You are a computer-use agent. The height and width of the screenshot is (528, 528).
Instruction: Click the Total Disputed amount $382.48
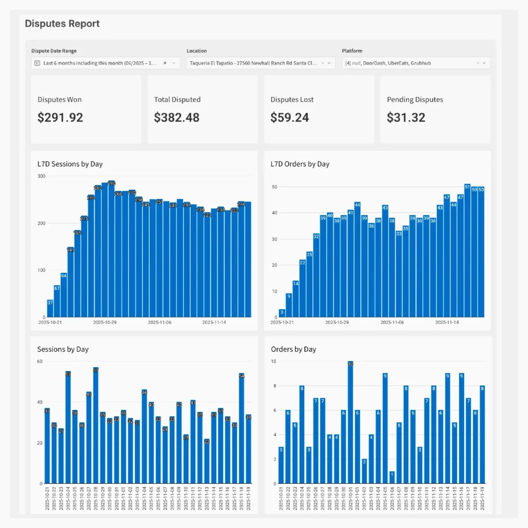(177, 118)
